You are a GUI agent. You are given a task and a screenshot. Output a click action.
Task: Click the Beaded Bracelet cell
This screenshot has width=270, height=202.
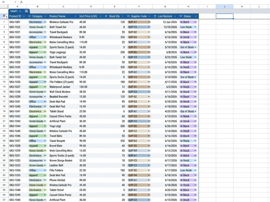(x=63, y=97)
